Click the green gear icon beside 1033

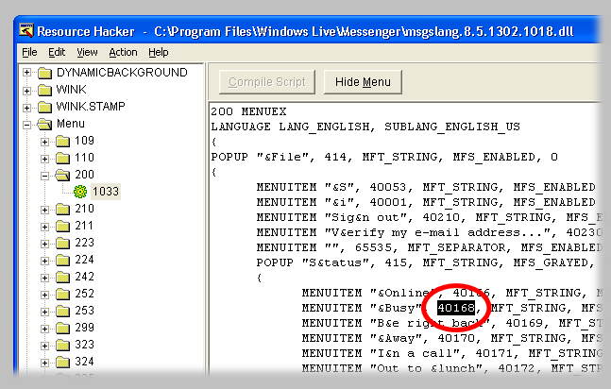pyautogui.click(x=80, y=192)
